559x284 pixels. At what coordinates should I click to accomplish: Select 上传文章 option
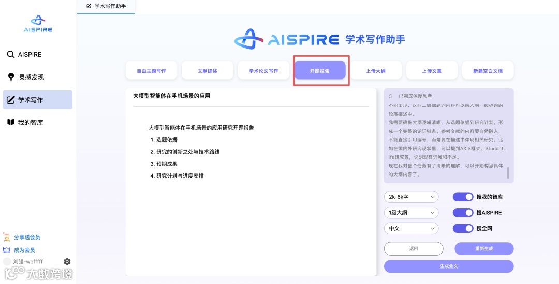(x=432, y=71)
